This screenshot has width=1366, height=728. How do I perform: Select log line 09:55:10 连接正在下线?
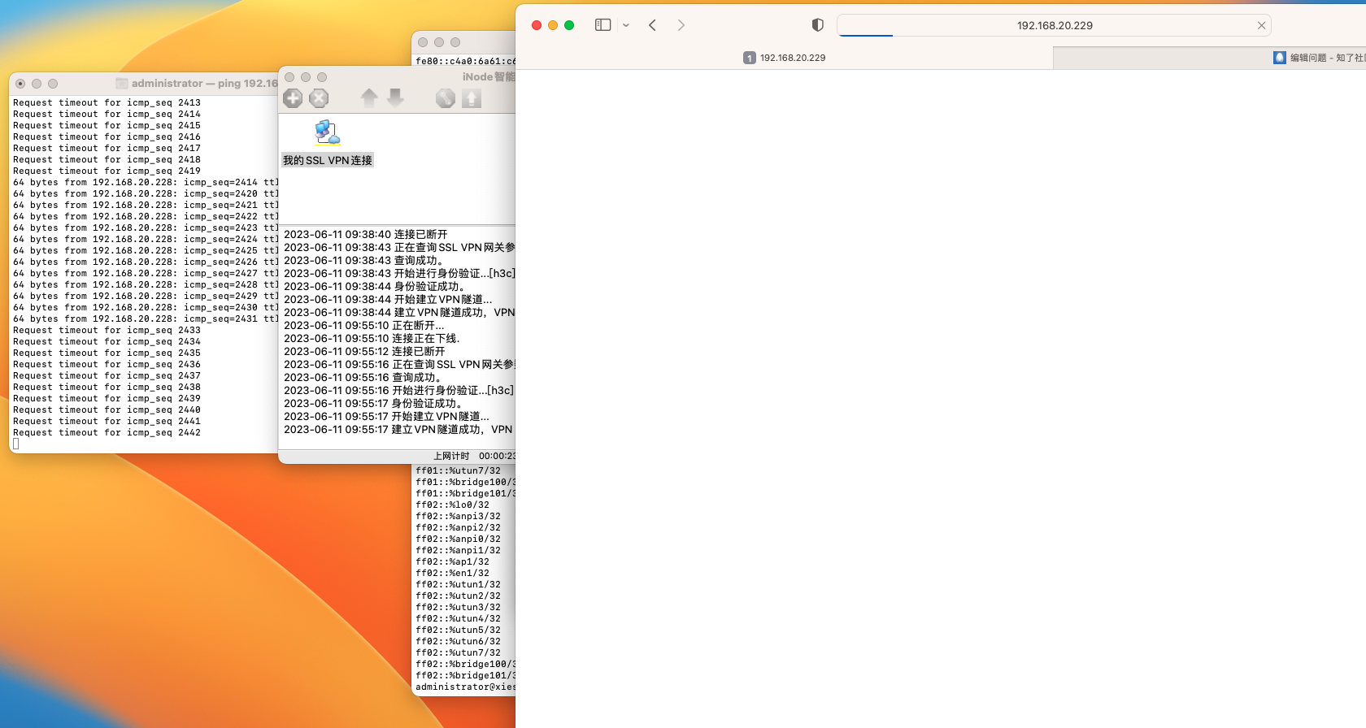pyautogui.click(x=372, y=338)
